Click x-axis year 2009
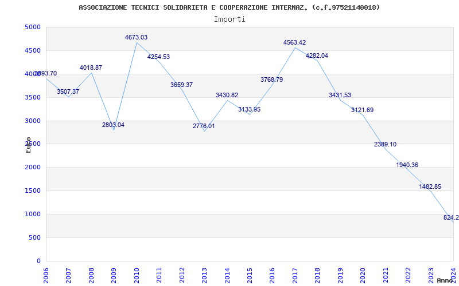 tap(114, 275)
